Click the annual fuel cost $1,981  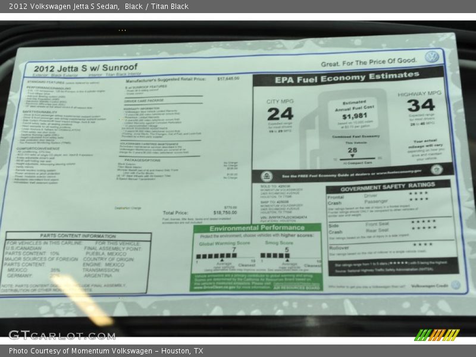click(355, 116)
